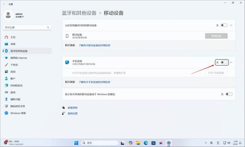The height and width of the screenshot is (147, 245).
Task: Open File Explorer from the taskbar
Action: (138, 143)
